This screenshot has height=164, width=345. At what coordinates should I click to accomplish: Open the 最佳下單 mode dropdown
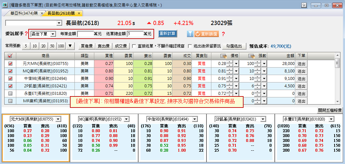tap(53, 34)
